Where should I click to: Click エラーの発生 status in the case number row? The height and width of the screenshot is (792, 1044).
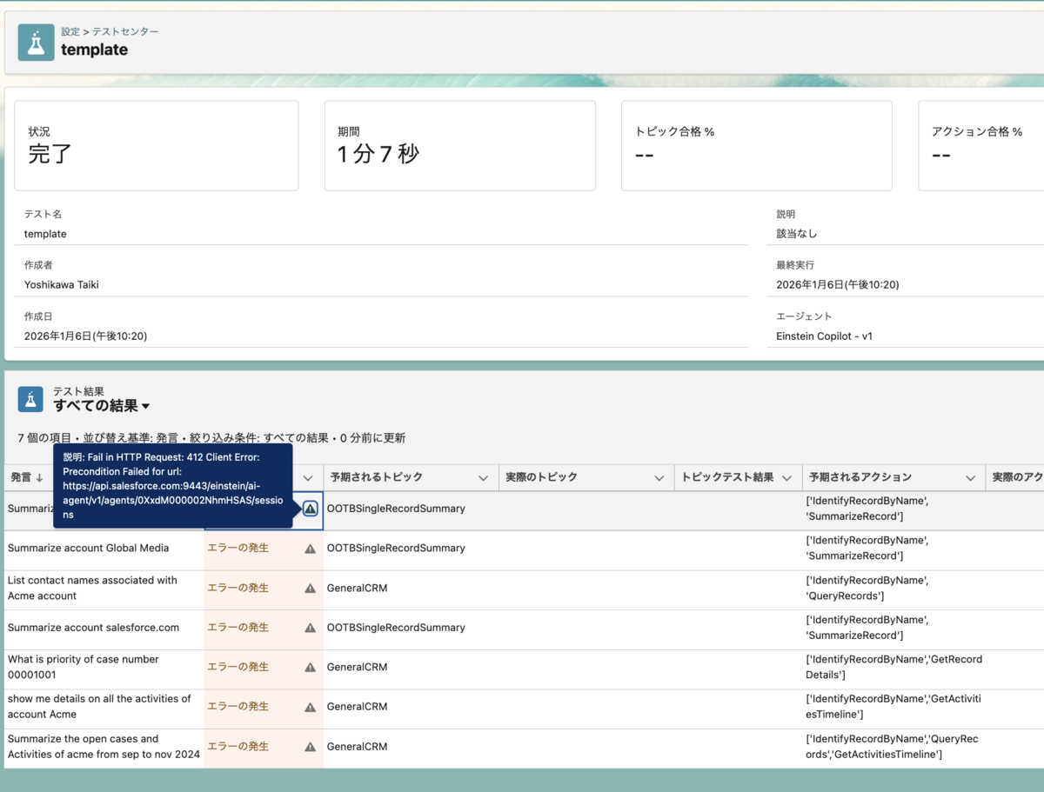click(x=238, y=668)
